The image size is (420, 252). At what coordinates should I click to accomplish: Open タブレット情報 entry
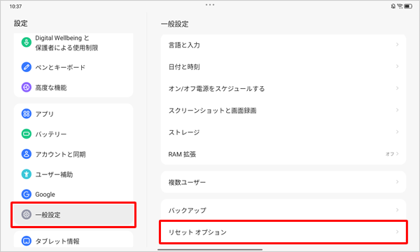point(73,241)
